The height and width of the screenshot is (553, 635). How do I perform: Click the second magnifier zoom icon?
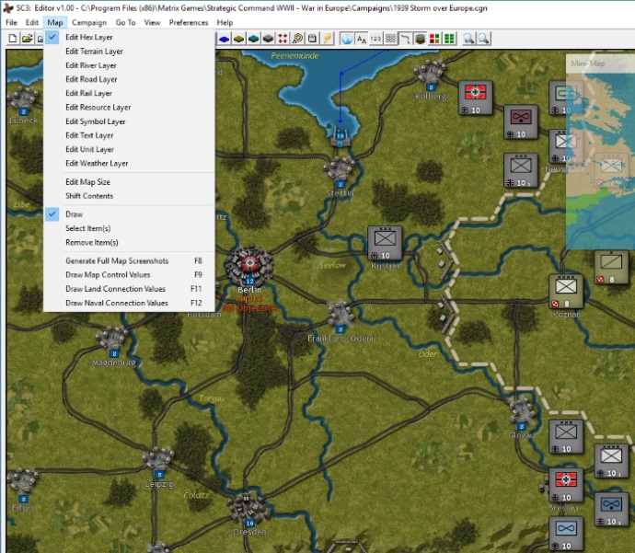(483, 39)
